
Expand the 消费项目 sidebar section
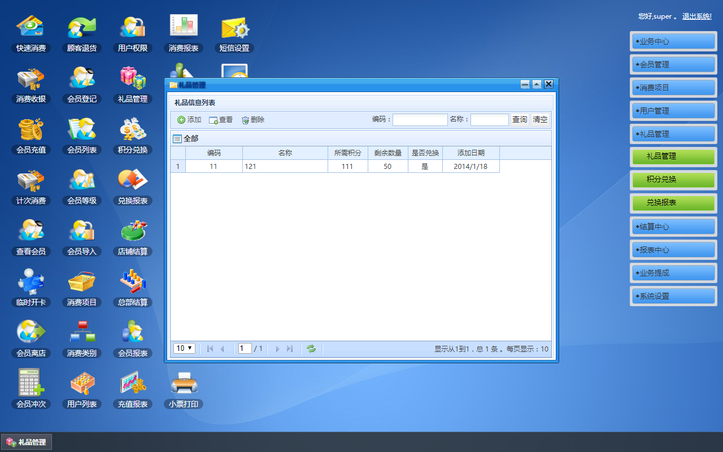tap(673, 88)
